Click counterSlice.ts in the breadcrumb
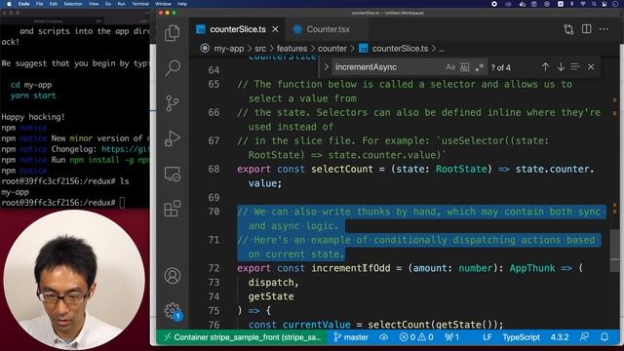Viewport: 624px width, 351px height. [x=400, y=49]
